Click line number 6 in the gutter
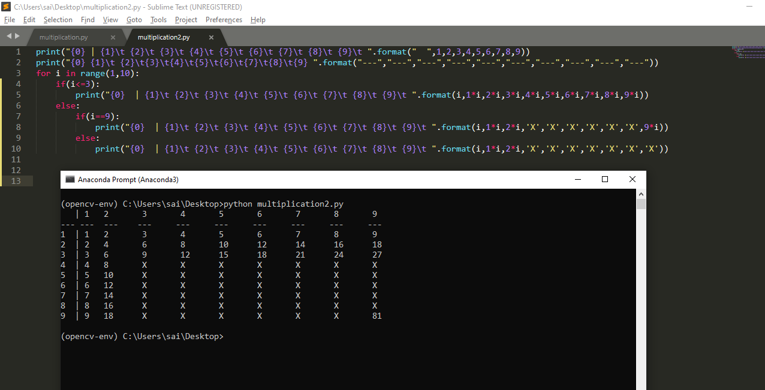The height and width of the screenshot is (390, 765). point(19,106)
